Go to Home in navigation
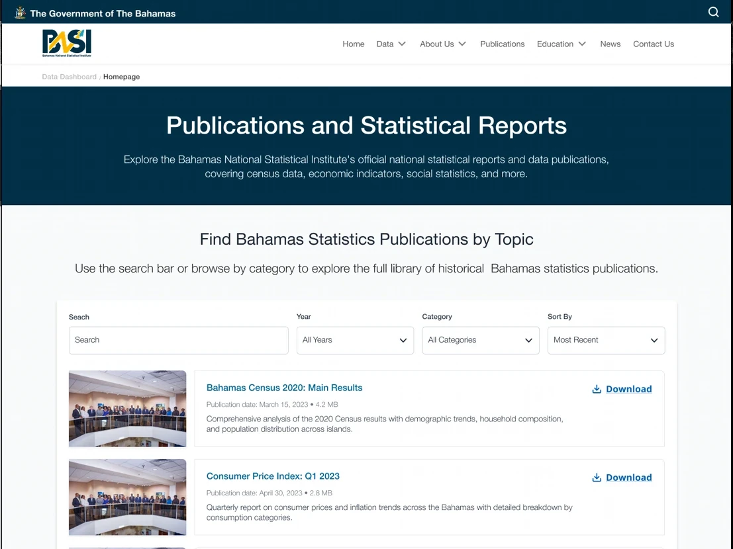733x549 pixels. (x=354, y=44)
